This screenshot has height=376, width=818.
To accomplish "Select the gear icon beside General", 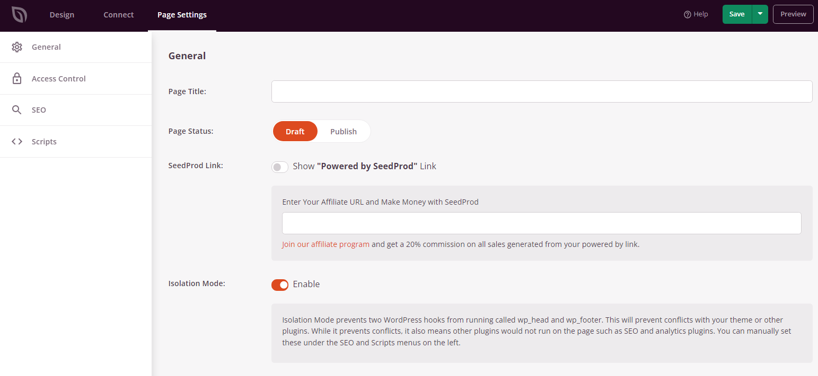I will [x=17, y=47].
